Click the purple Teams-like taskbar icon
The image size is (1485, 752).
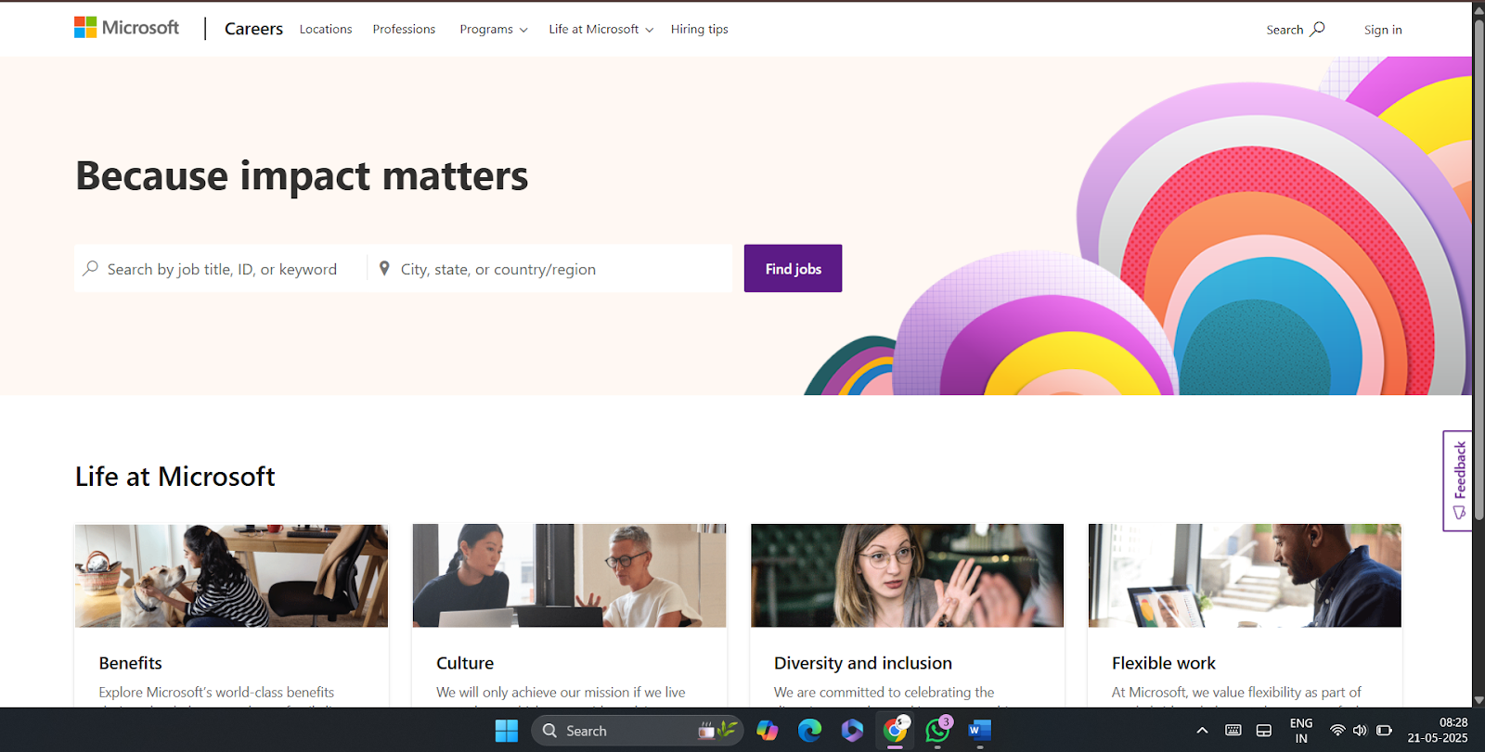pyautogui.click(x=852, y=731)
